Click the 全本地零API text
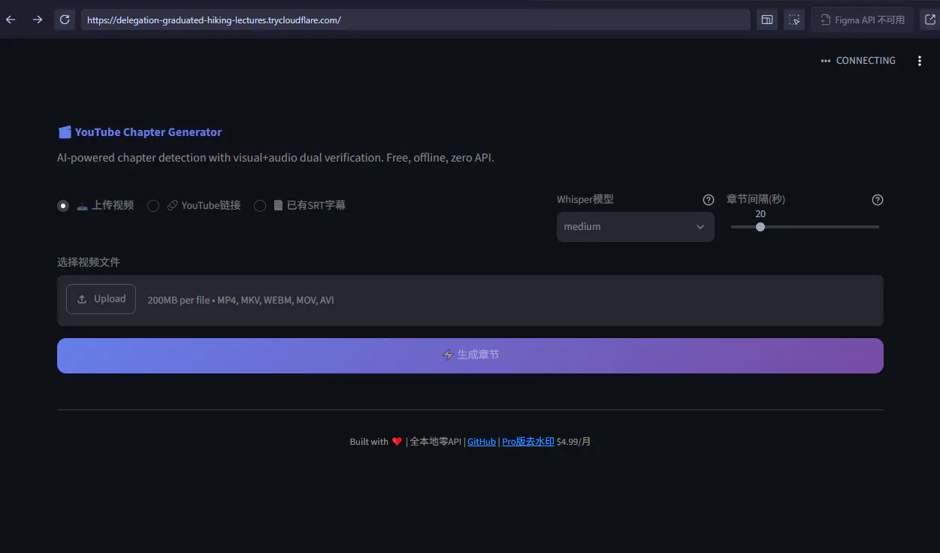940x553 pixels. (435, 442)
